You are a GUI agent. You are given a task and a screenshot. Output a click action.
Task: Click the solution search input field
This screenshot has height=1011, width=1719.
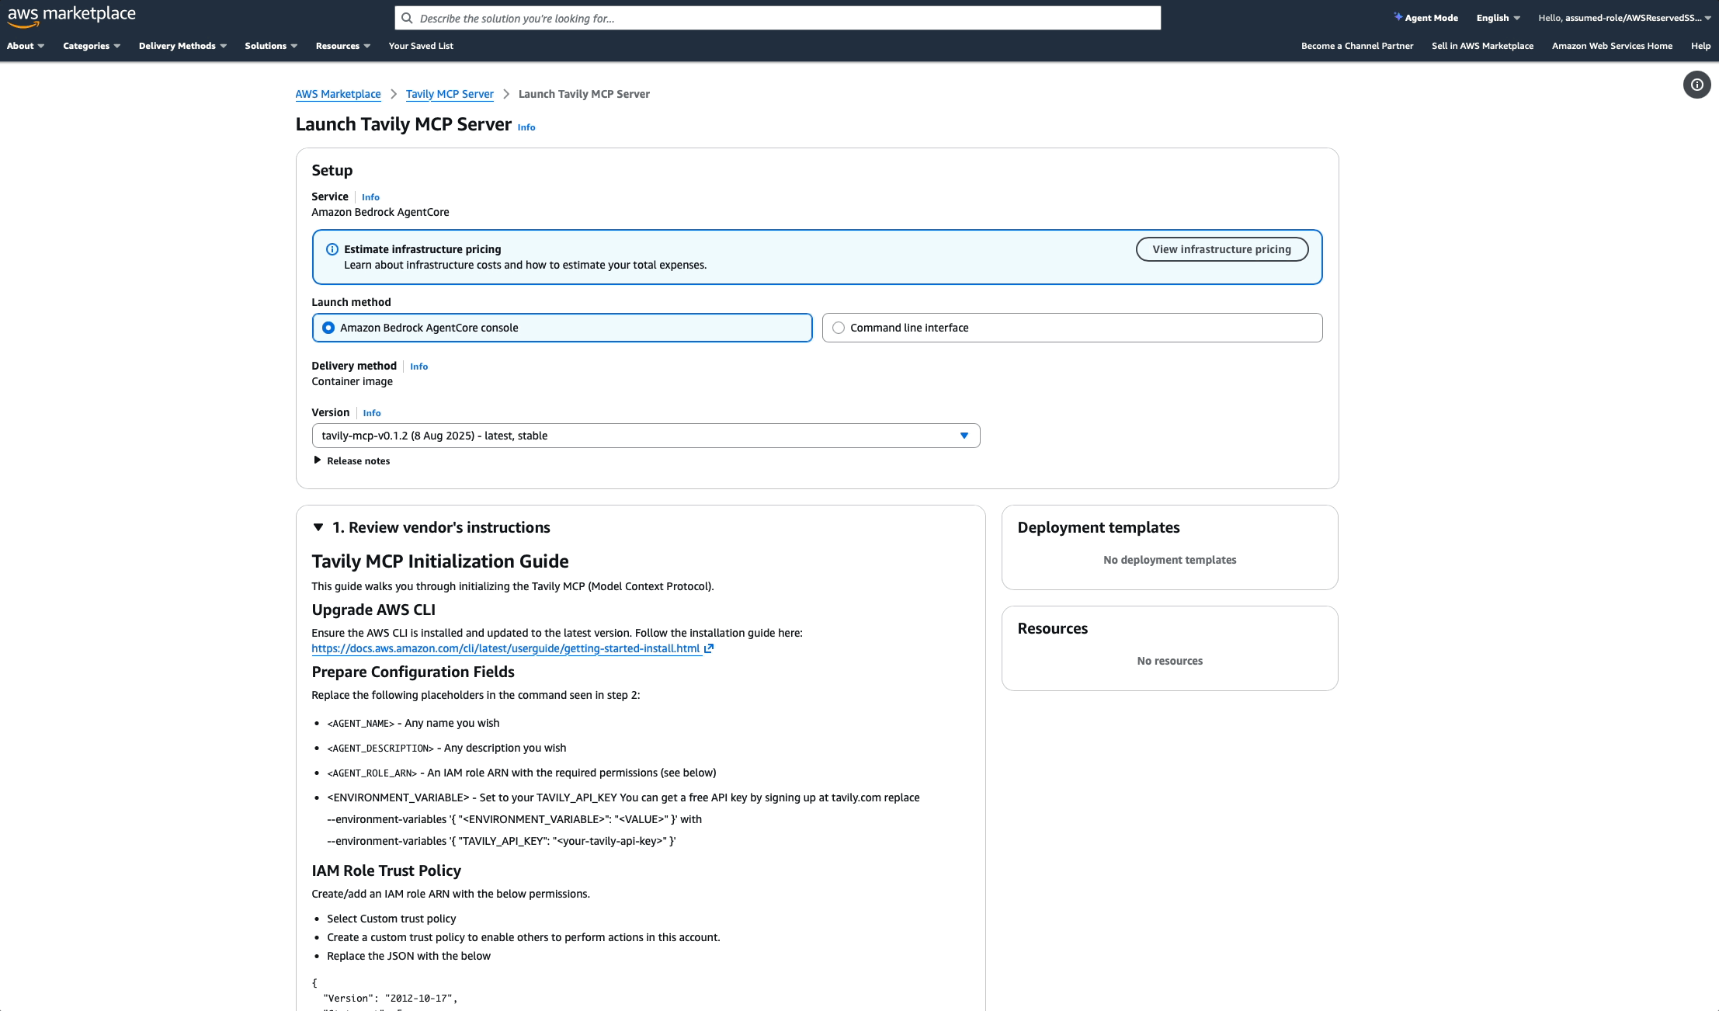pos(776,18)
